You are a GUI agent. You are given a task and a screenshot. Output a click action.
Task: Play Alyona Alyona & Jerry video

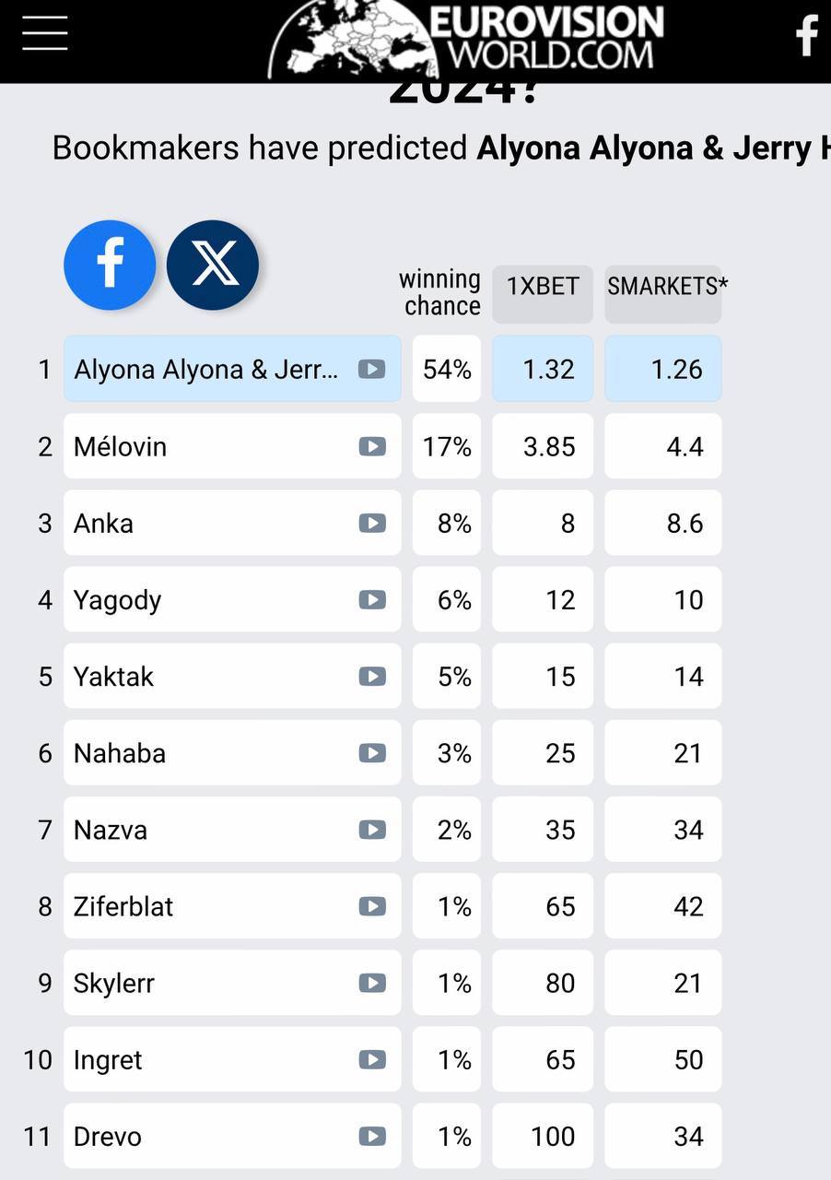pos(371,370)
